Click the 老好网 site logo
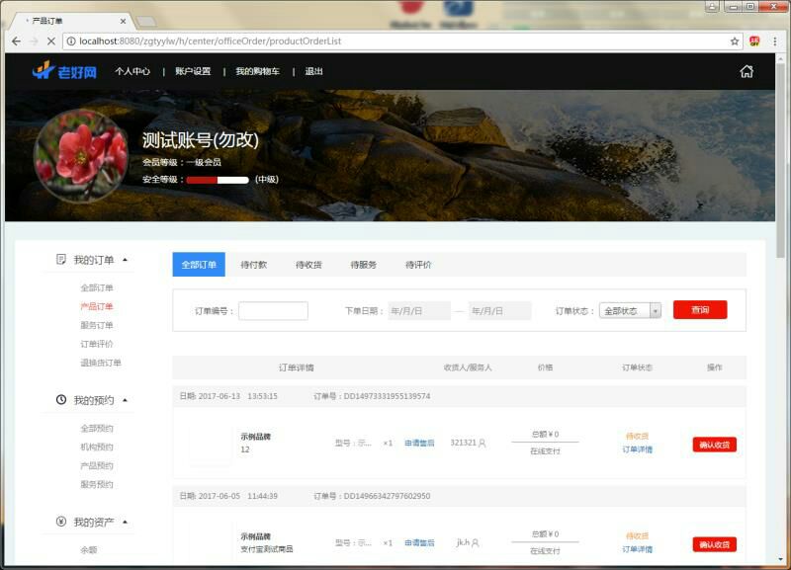The width and height of the screenshot is (791, 570). click(64, 71)
